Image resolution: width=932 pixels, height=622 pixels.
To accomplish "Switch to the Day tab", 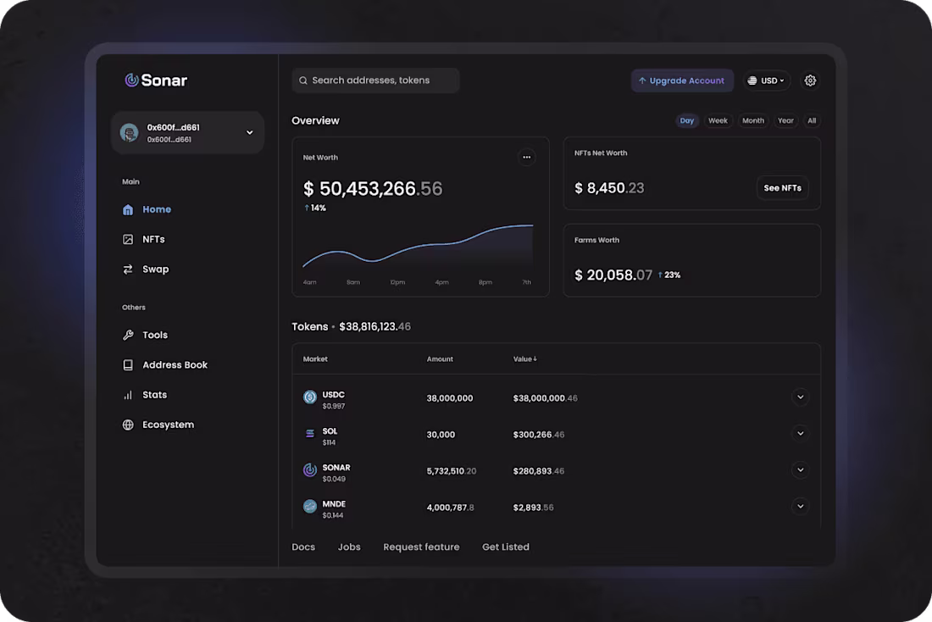I will 686,120.
